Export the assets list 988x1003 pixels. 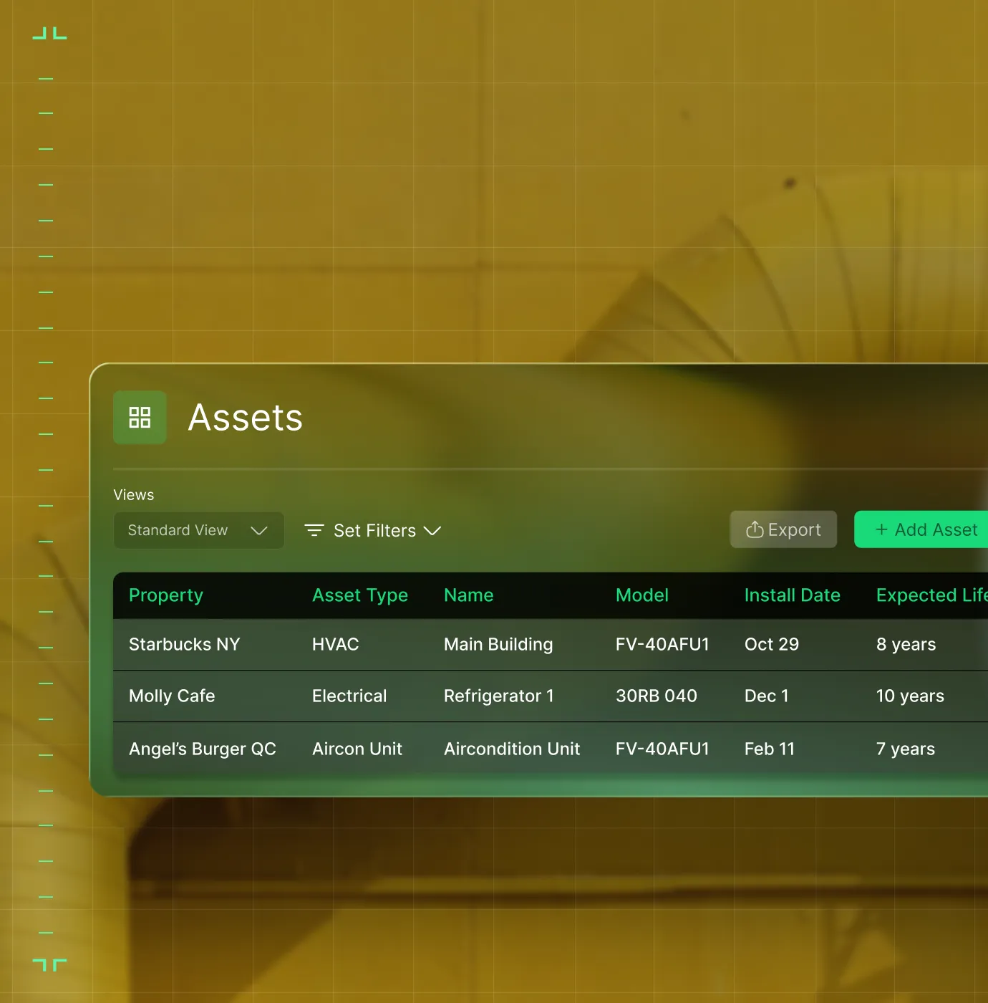[783, 529]
